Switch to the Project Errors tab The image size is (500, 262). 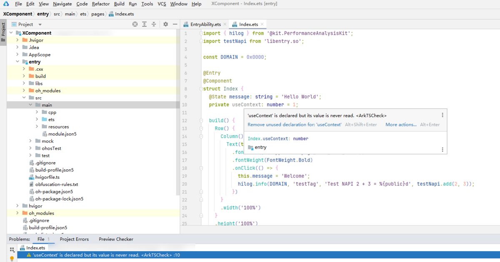(74, 239)
